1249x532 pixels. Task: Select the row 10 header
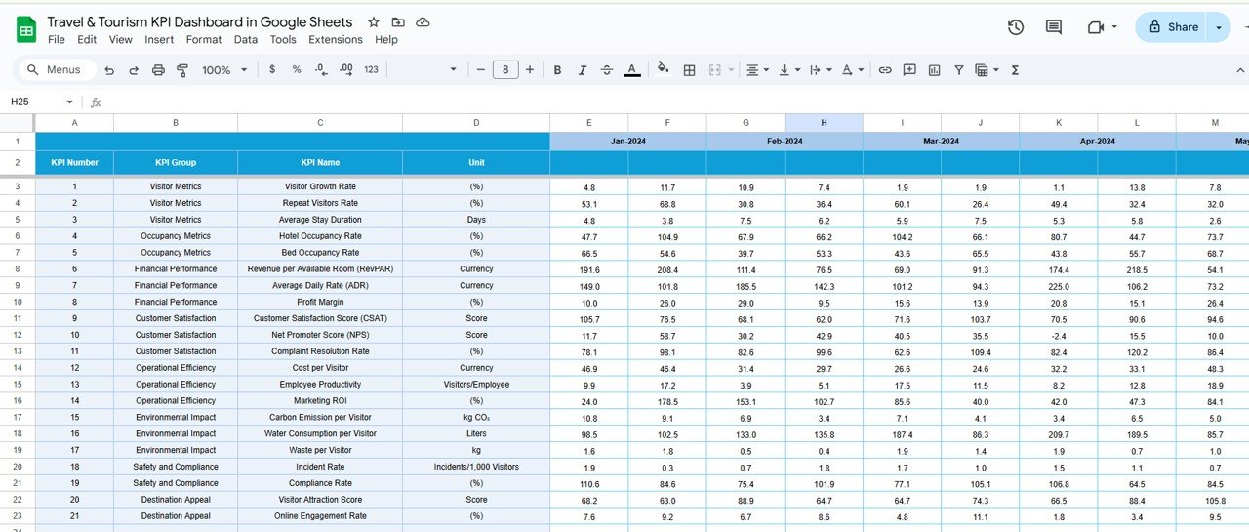[x=18, y=302]
